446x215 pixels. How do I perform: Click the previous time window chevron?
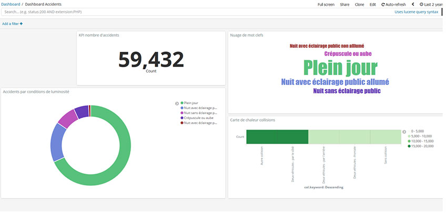click(x=413, y=4)
